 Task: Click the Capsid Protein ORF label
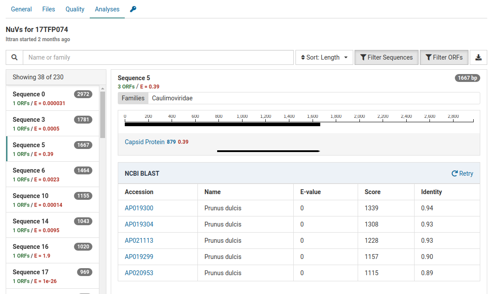coord(144,142)
